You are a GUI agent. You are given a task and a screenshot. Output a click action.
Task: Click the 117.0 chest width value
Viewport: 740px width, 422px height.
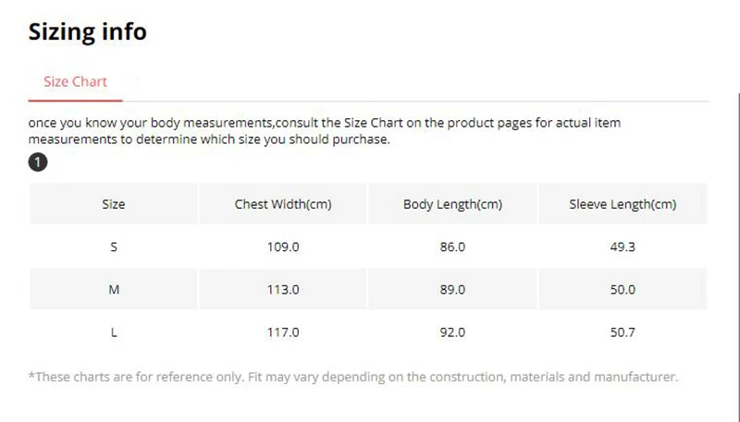pyautogui.click(x=283, y=332)
